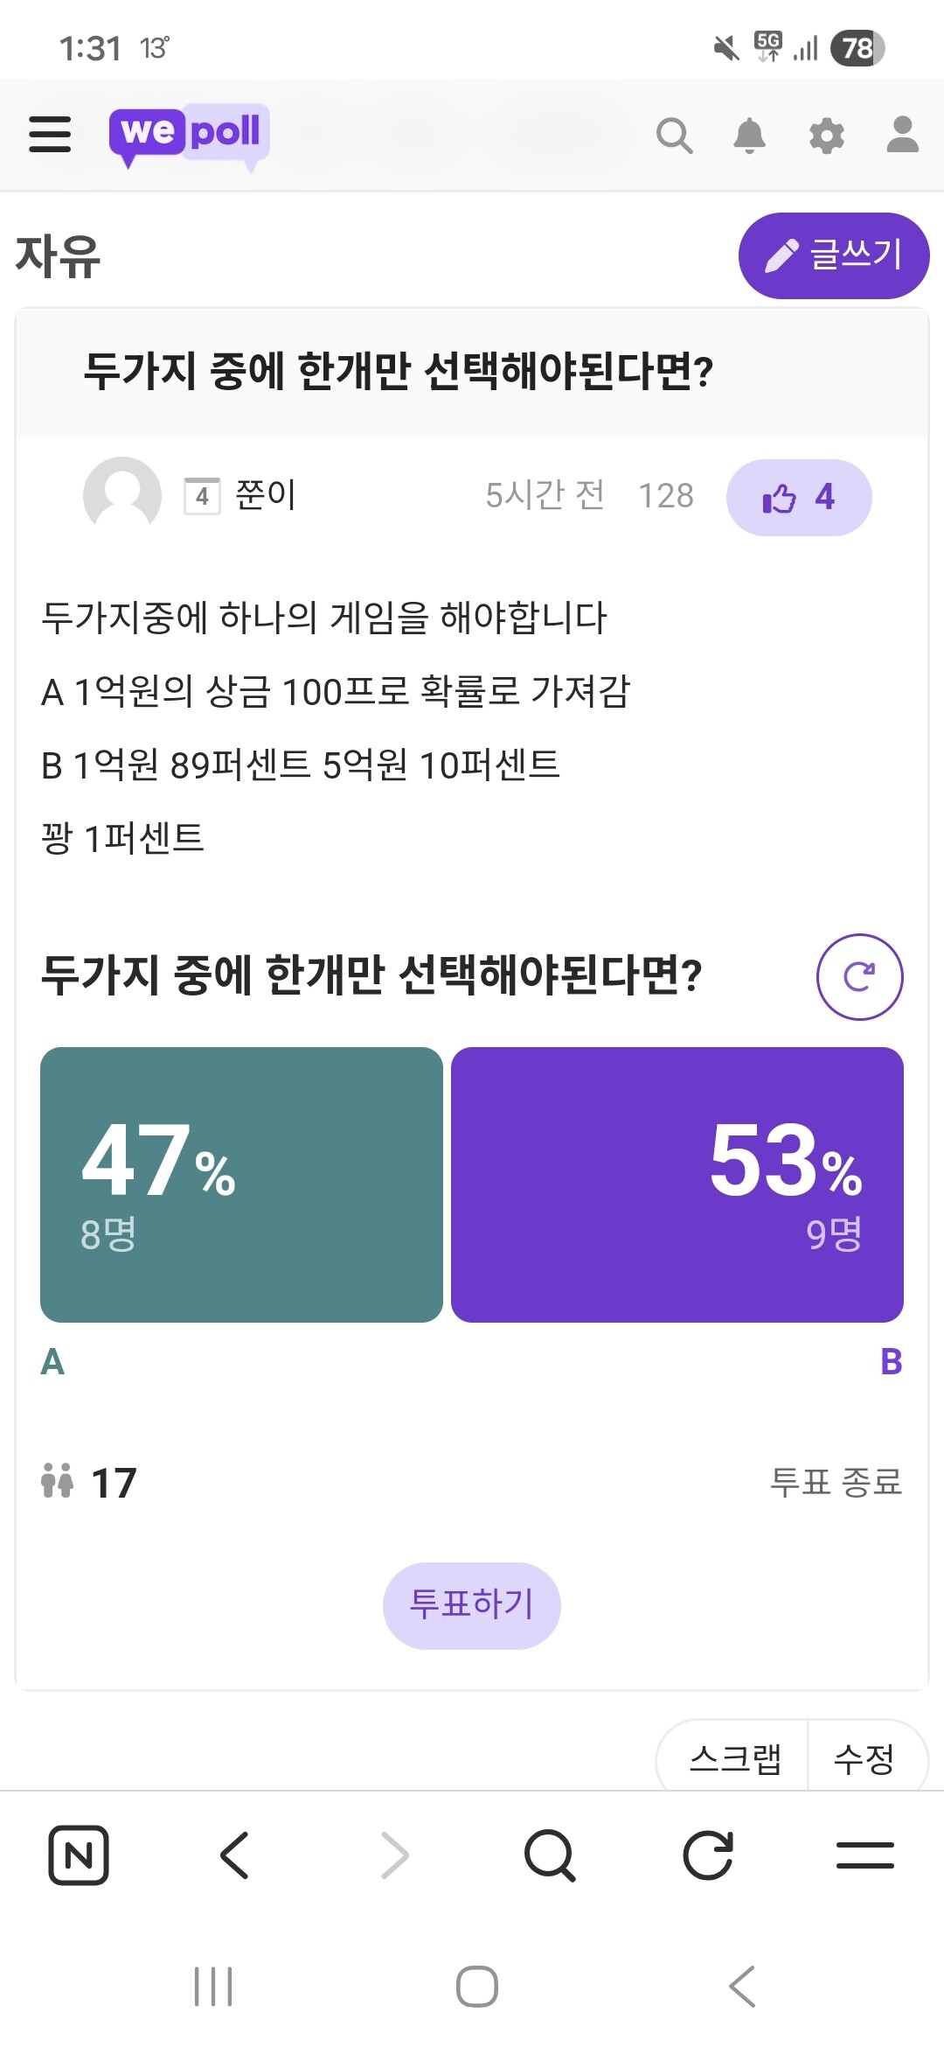The image size is (944, 2047).
Task: Click the 수정 edit tab
Action: [864, 1758]
